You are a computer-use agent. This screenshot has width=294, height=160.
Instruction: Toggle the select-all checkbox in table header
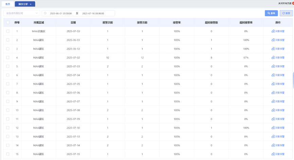pyautogui.click(x=8, y=22)
